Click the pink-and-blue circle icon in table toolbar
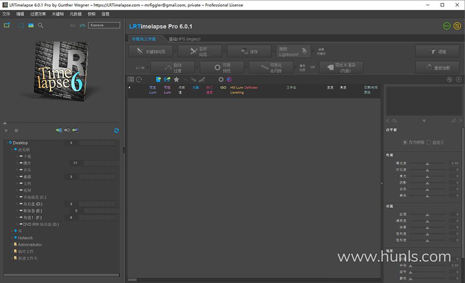465x283 pixels. coord(229,79)
